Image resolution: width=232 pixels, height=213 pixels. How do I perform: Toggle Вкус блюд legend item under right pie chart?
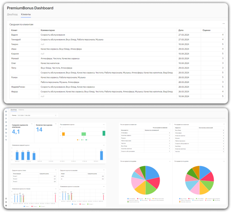click(183, 199)
